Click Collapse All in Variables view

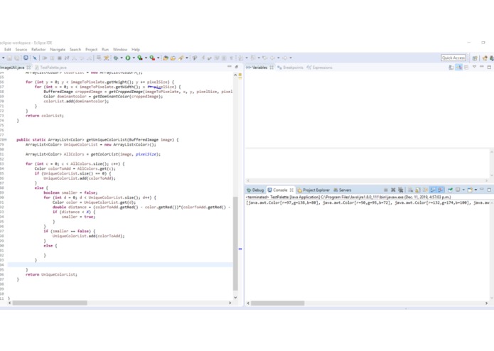(466, 67)
